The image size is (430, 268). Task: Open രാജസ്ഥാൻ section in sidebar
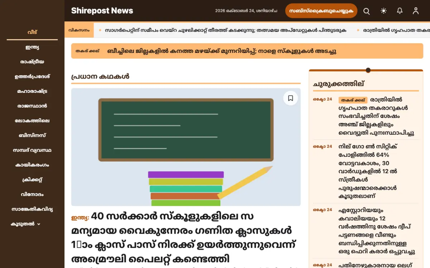32,106
